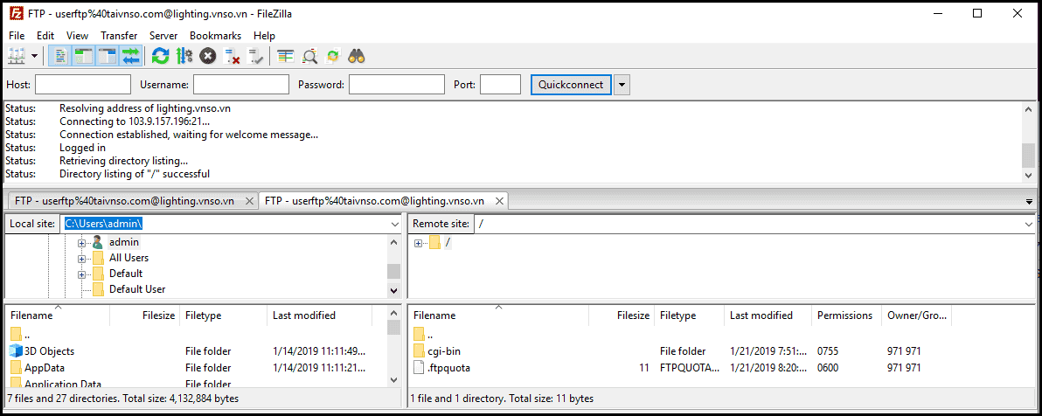Toggle the transfer queue display
This screenshot has width=1042, height=416.
[130, 57]
